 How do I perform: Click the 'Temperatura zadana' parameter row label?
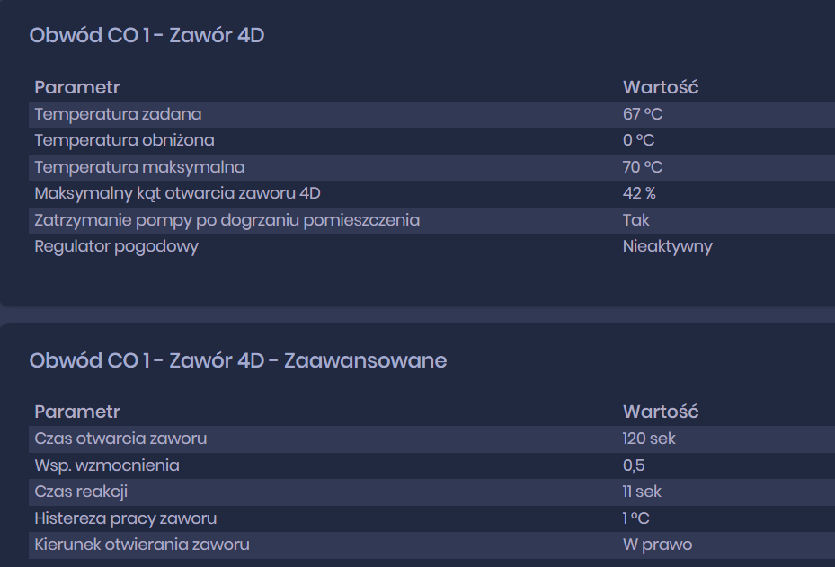tap(118, 114)
